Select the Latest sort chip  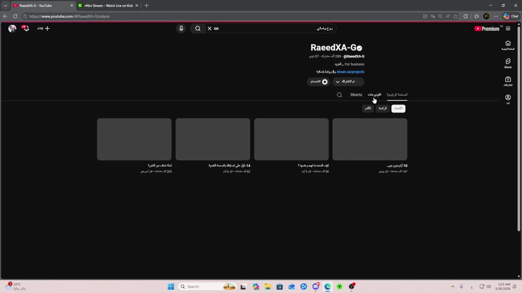[x=398, y=108]
